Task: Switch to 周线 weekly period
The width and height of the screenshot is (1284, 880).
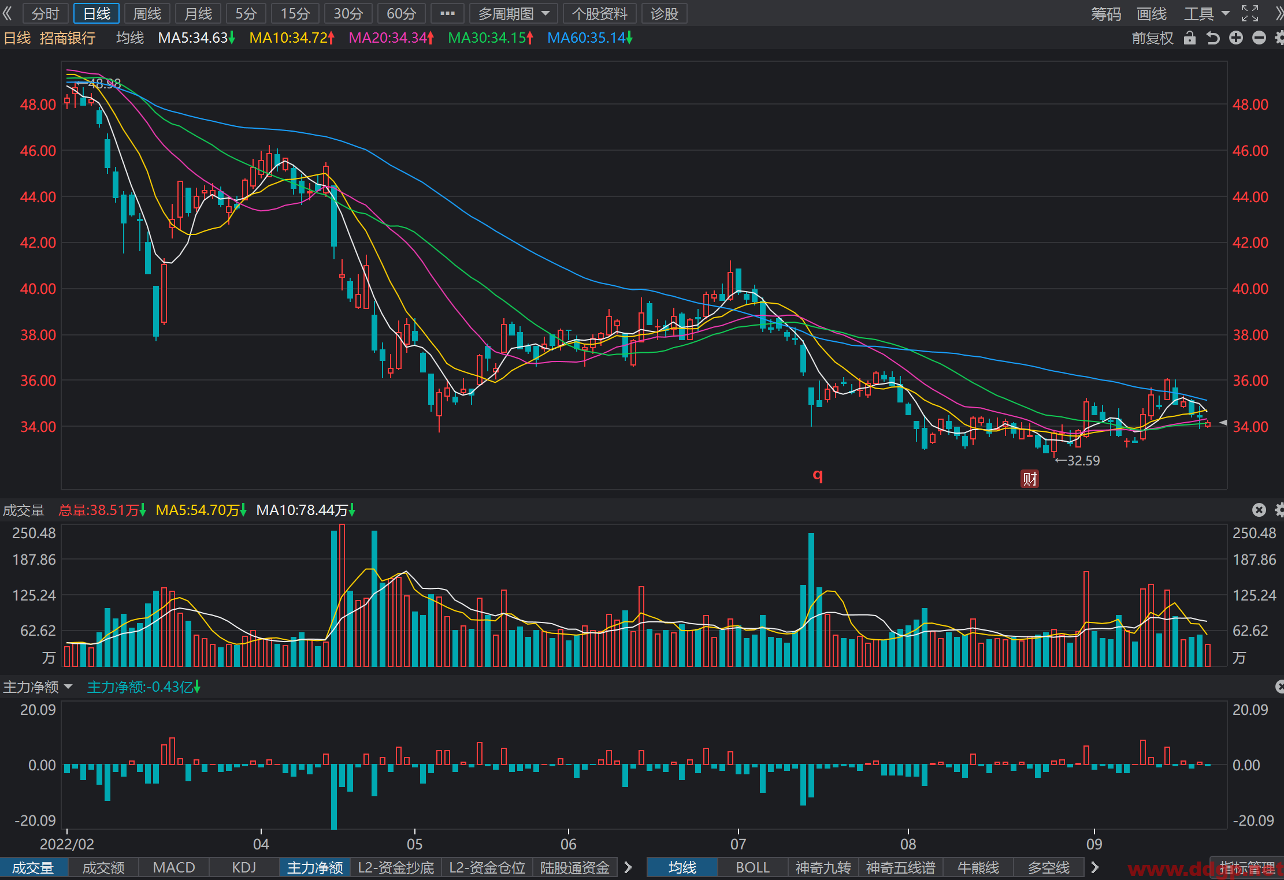Action: (x=147, y=13)
